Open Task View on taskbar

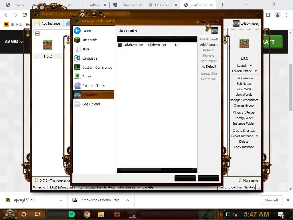[37, 214]
